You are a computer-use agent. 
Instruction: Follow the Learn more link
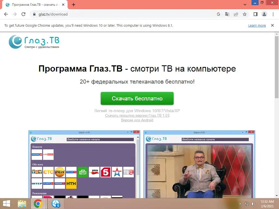pyautogui.click(x=257, y=25)
